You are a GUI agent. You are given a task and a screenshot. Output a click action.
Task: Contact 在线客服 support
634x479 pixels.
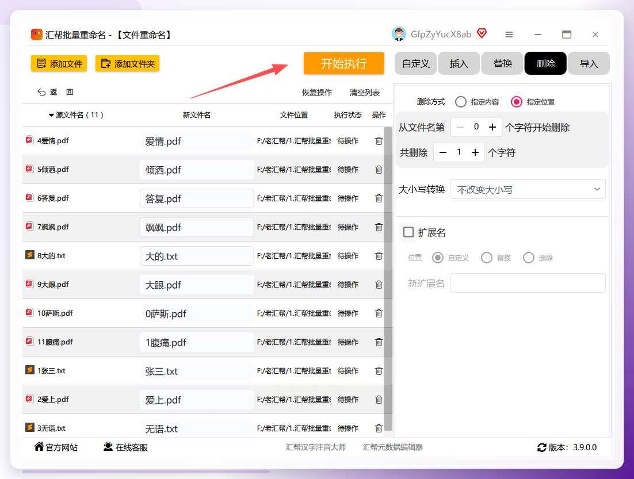click(x=125, y=447)
